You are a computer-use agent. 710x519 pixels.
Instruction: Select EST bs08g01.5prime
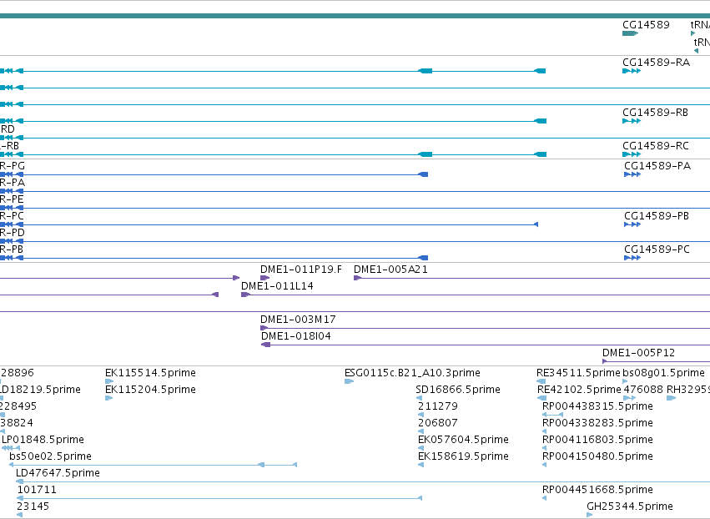(x=664, y=373)
